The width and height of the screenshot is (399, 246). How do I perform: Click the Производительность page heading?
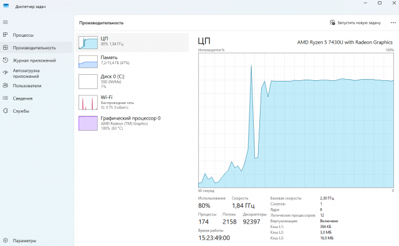pos(101,23)
